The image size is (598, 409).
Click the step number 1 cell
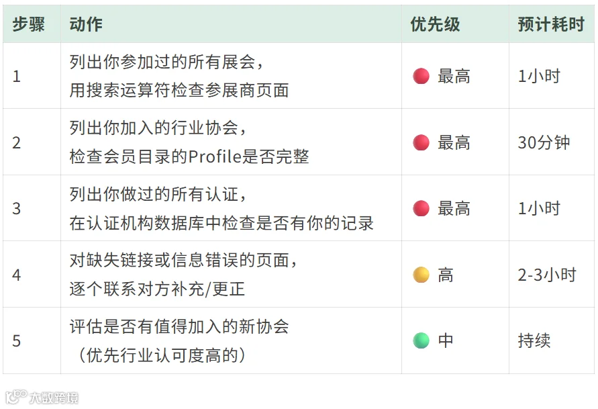[32, 76]
